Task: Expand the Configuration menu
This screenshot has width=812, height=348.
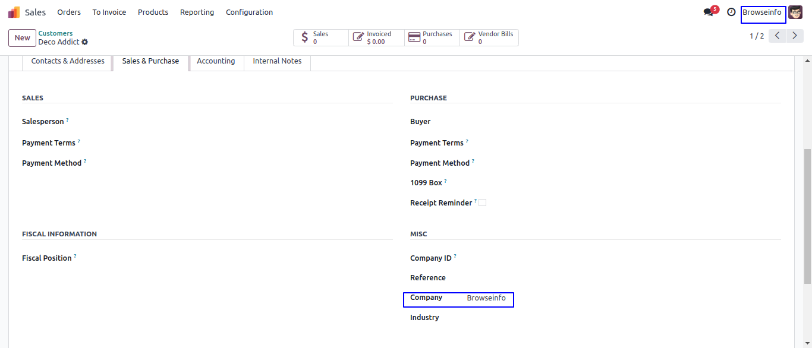Action: coord(249,12)
